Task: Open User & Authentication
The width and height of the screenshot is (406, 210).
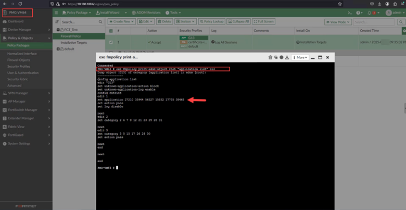Action: click(x=23, y=73)
